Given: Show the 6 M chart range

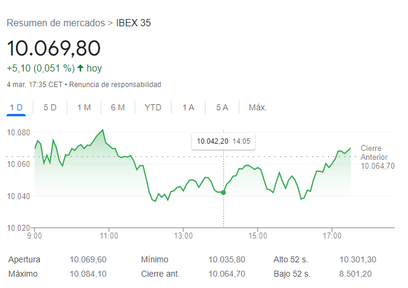Looking at the screenshot, I should point(118,107).
